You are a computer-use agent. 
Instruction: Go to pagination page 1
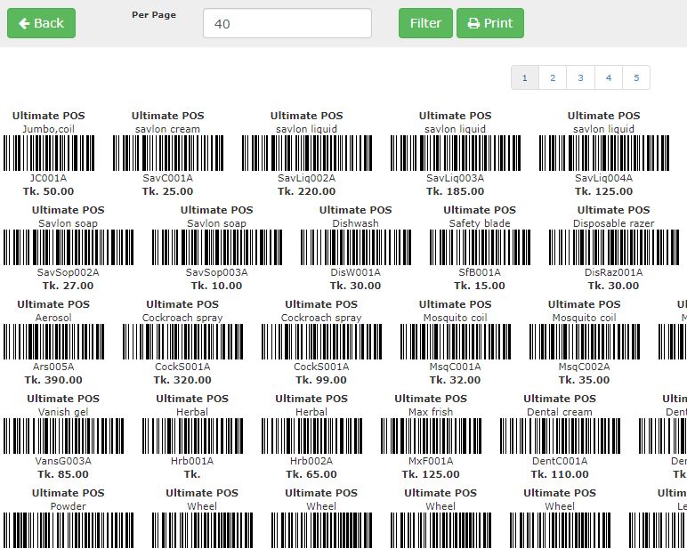click(x=525, y=77)
